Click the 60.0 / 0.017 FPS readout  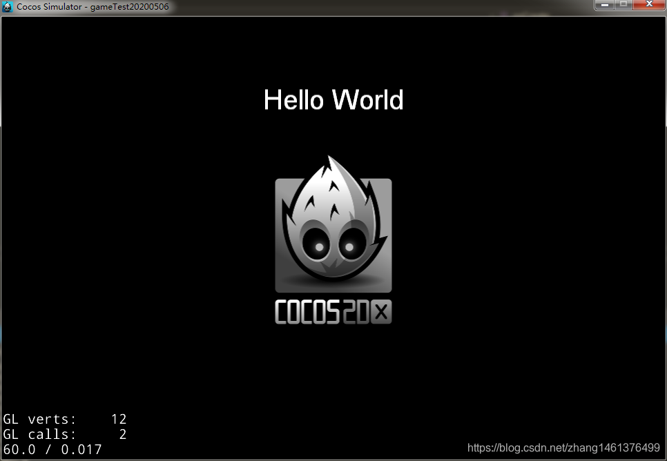coord(52,449)
